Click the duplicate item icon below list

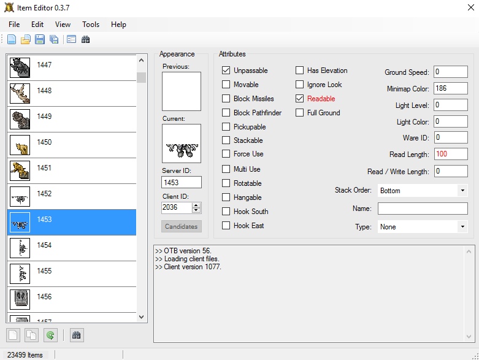pyautogui.click(x=31, y=335)
